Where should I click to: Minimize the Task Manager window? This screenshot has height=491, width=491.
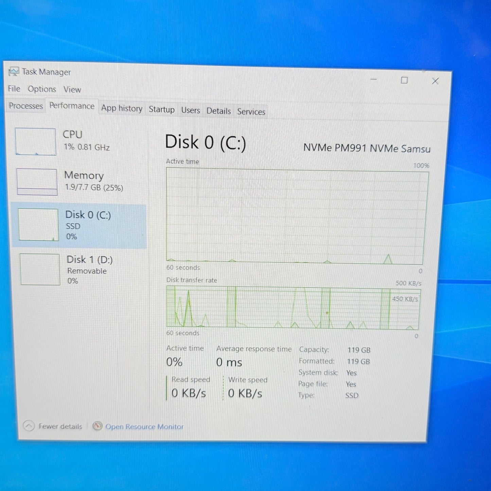click(374, 80)
